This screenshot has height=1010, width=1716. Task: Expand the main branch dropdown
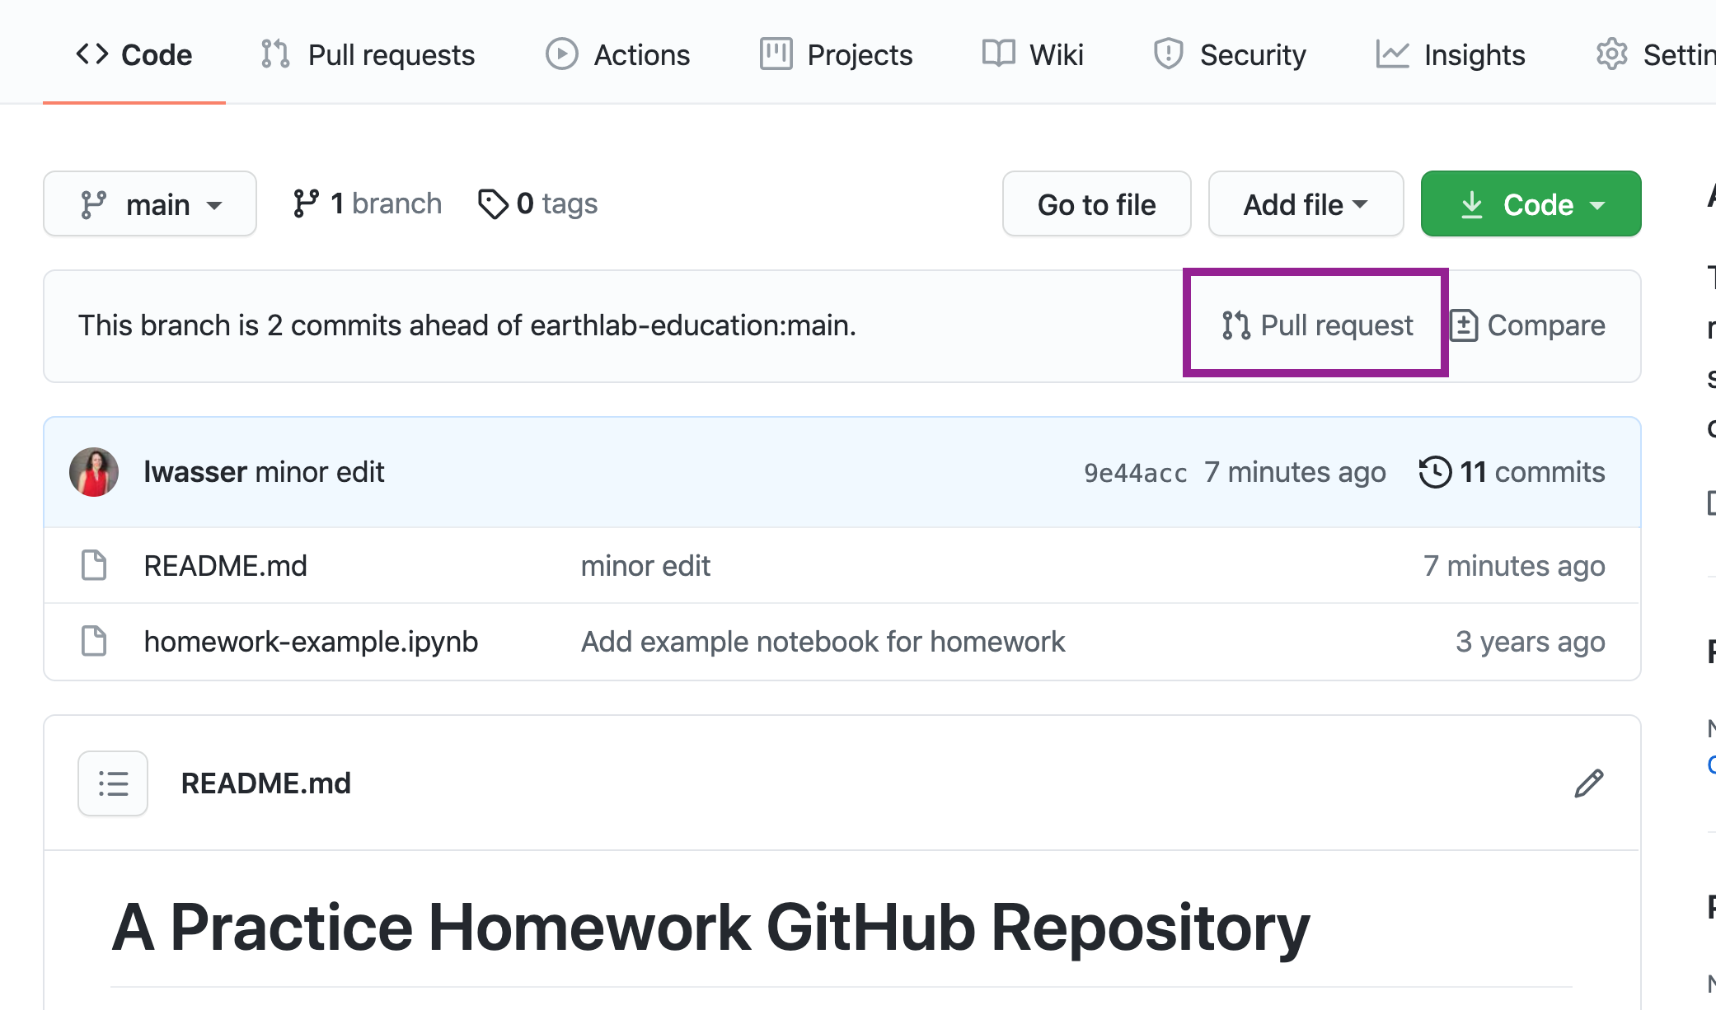pos(150,204)
